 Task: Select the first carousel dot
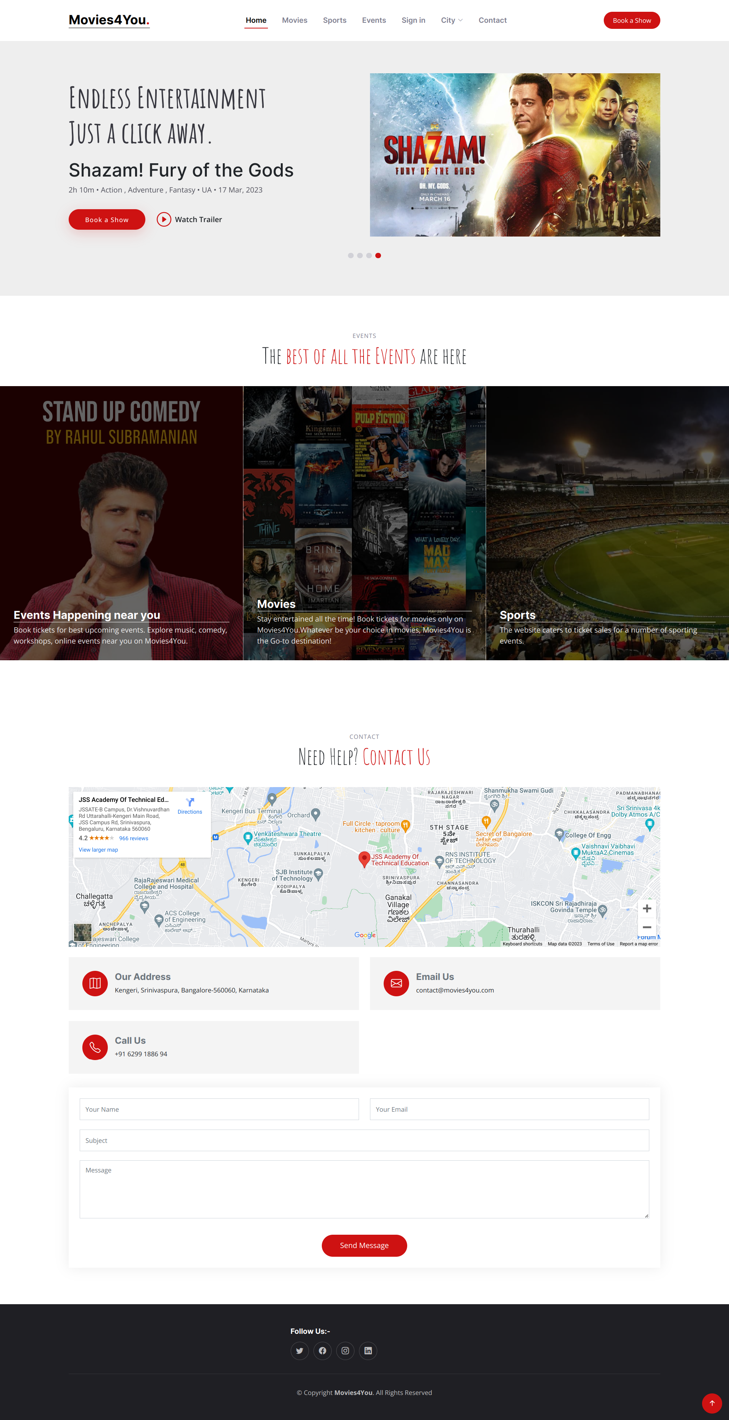[x=351, y=255]
